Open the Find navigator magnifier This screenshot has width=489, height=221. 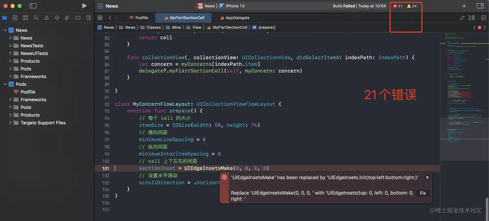[x=36, y=18]
